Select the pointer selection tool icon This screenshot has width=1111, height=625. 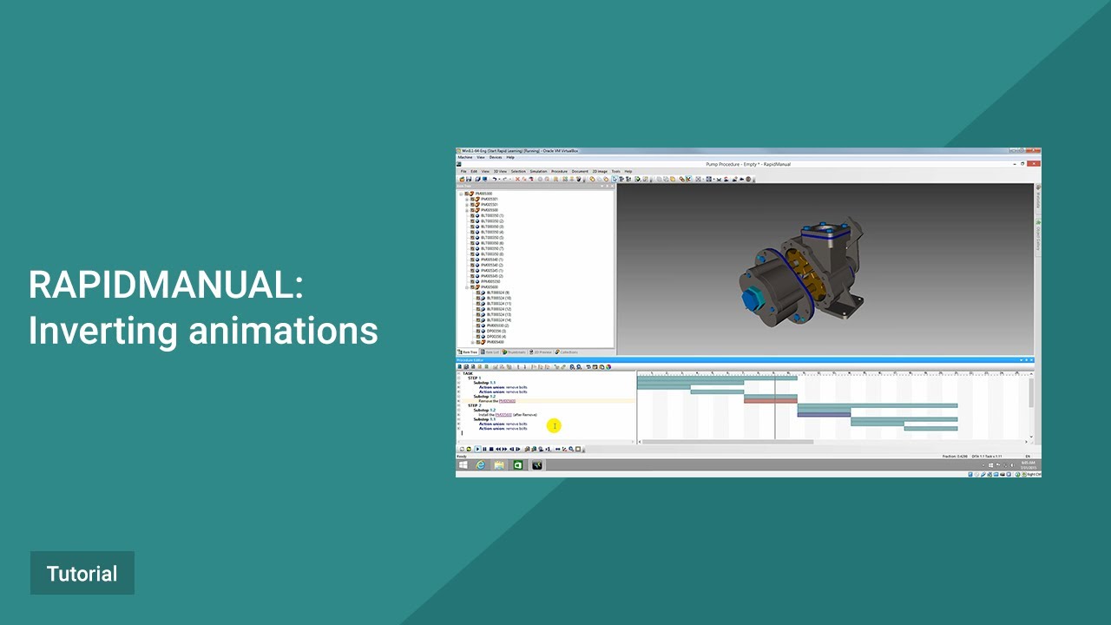pyautogui.click(x=615, y=179)
